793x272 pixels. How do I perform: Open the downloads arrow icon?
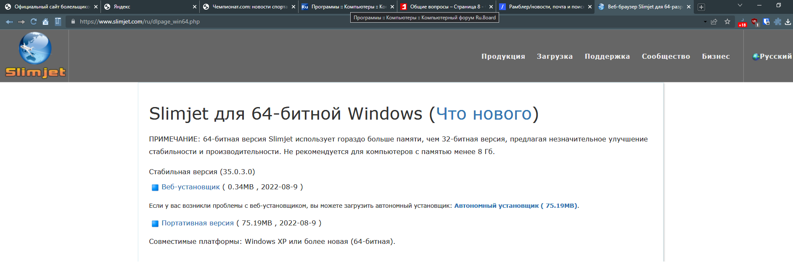(788, 22)
